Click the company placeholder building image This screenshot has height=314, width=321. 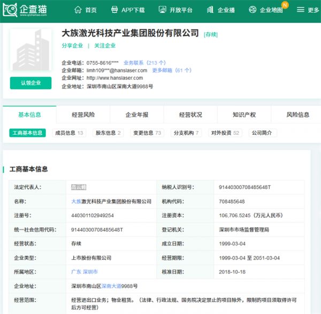[x=30, y=50]
